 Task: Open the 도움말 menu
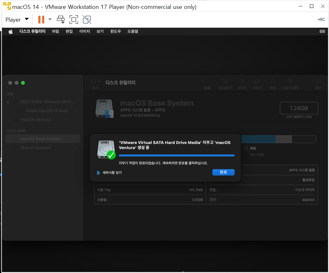[x=133, y=31]
